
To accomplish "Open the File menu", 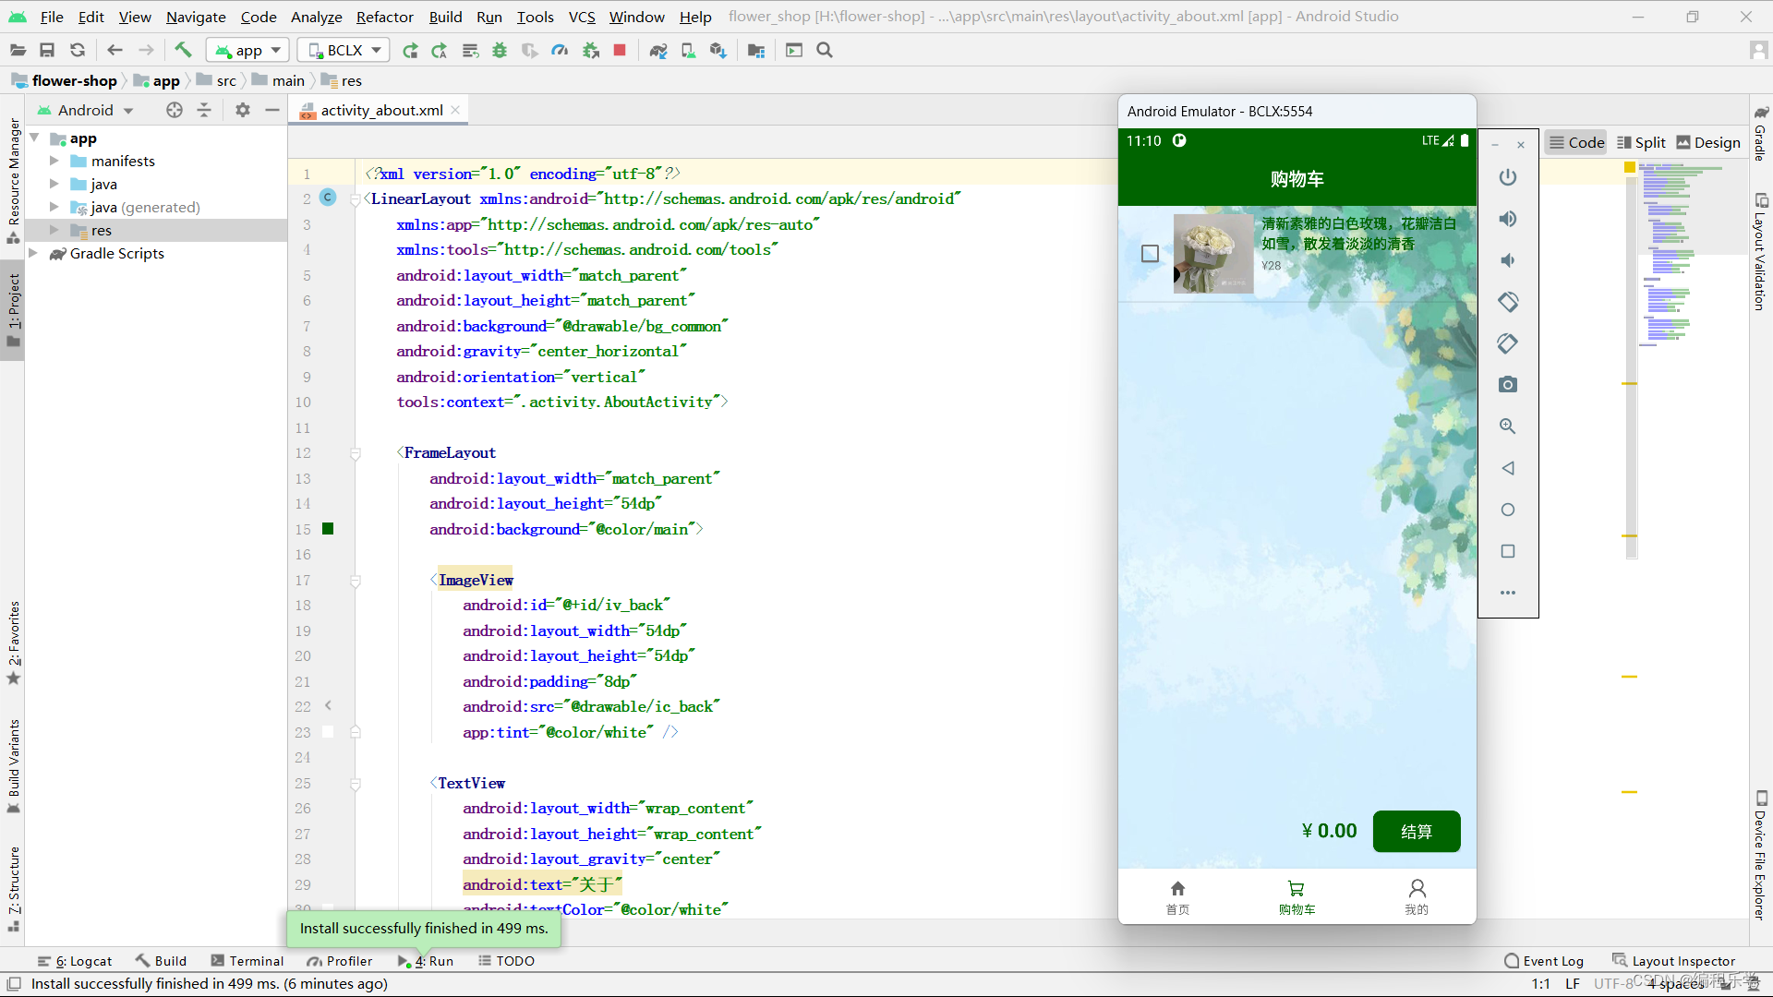I will [x=52, y=17].
